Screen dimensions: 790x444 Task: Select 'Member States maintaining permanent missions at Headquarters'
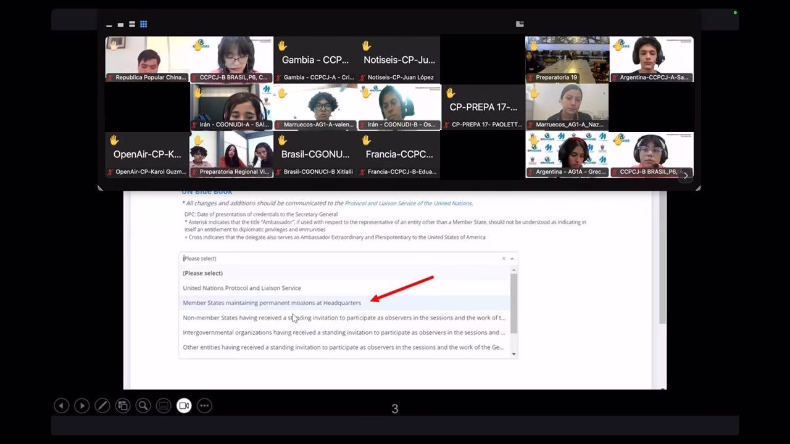click(x=272, y=303)
